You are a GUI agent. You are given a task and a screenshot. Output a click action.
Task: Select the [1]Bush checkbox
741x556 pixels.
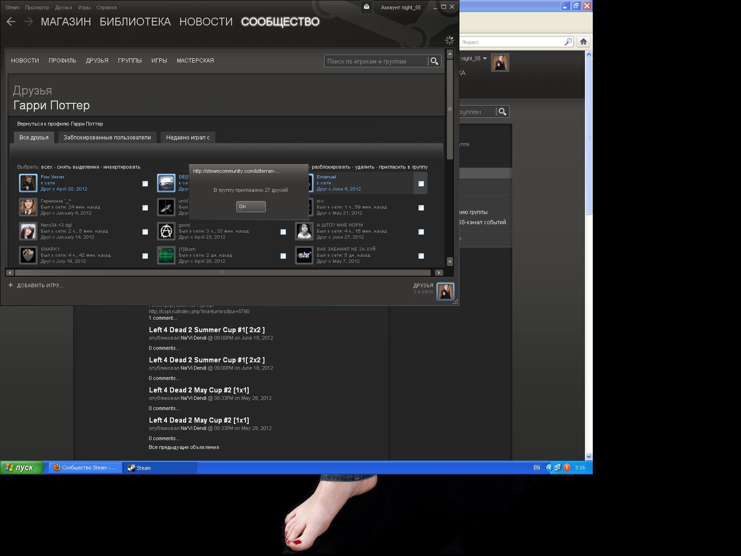tap(283, 256)
